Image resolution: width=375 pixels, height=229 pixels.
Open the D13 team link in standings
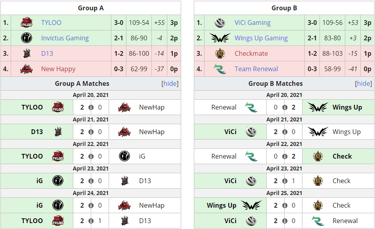pyautogui.click(x=47, y=53)
